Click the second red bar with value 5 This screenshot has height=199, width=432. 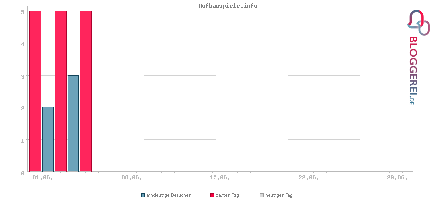pos(61,92)
